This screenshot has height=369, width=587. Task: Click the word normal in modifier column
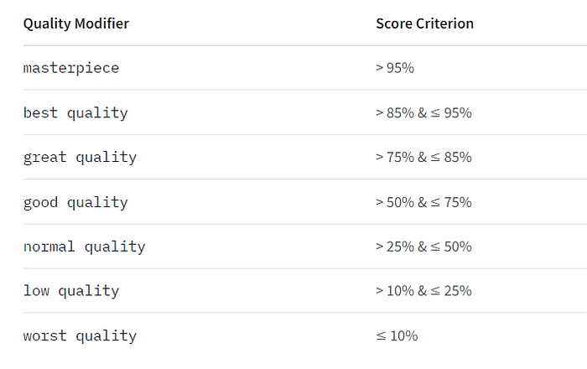(49, 247)
